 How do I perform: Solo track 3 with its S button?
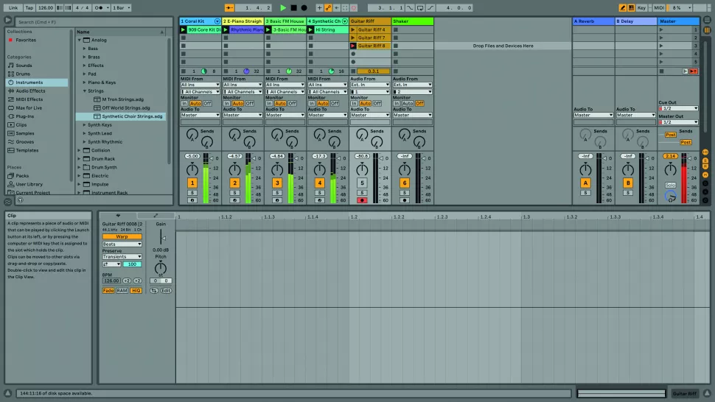[x=277, y=193]
